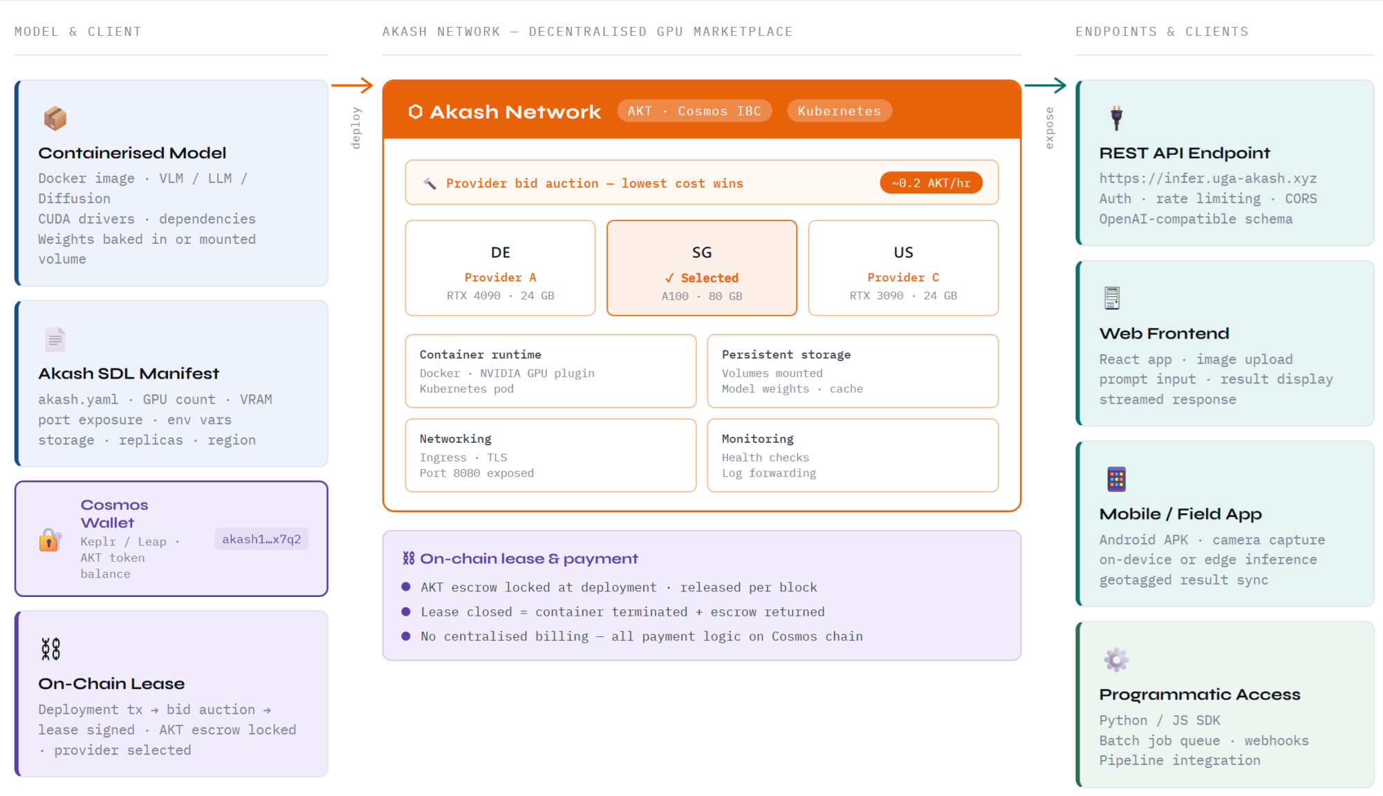Click the AKT · Cosmos IBC pill tag
This screenshot has height=796, width=1383.
coord(694,111)
